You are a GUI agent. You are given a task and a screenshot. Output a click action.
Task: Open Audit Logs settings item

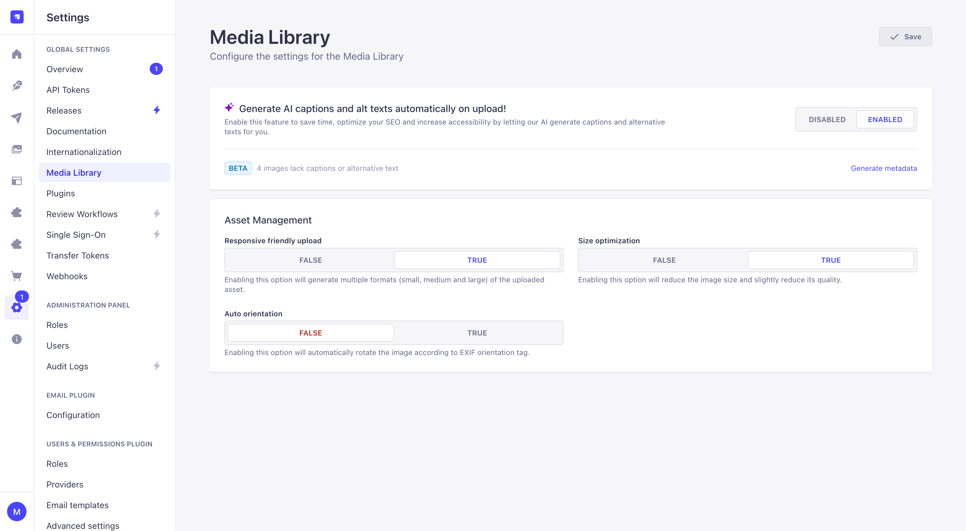point(67,366)
